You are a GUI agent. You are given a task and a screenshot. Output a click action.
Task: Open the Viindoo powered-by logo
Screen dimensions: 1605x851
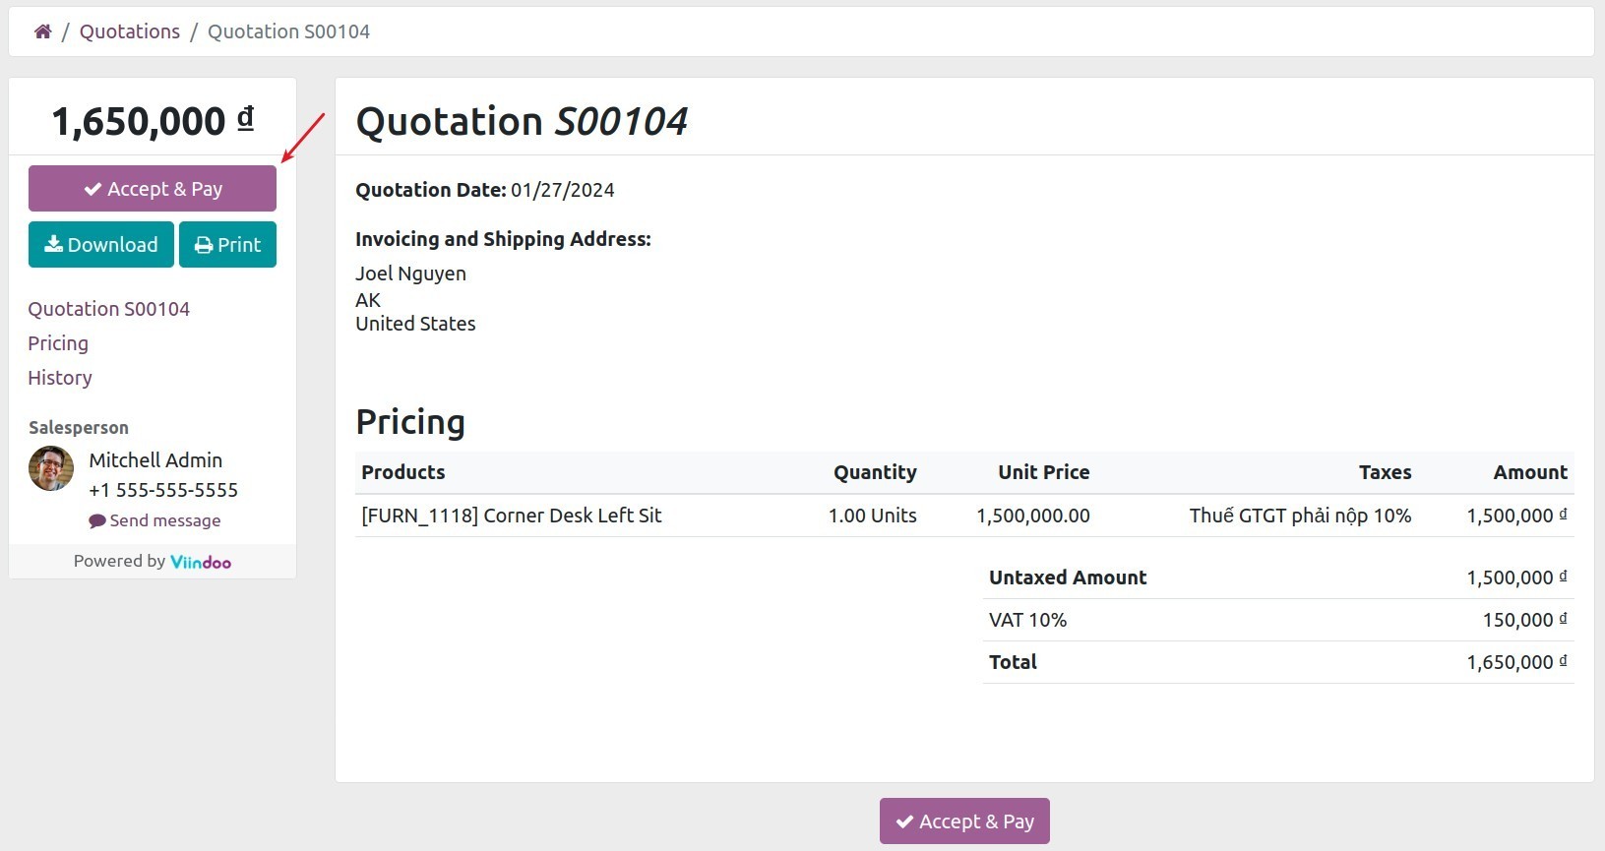(201, 562)
